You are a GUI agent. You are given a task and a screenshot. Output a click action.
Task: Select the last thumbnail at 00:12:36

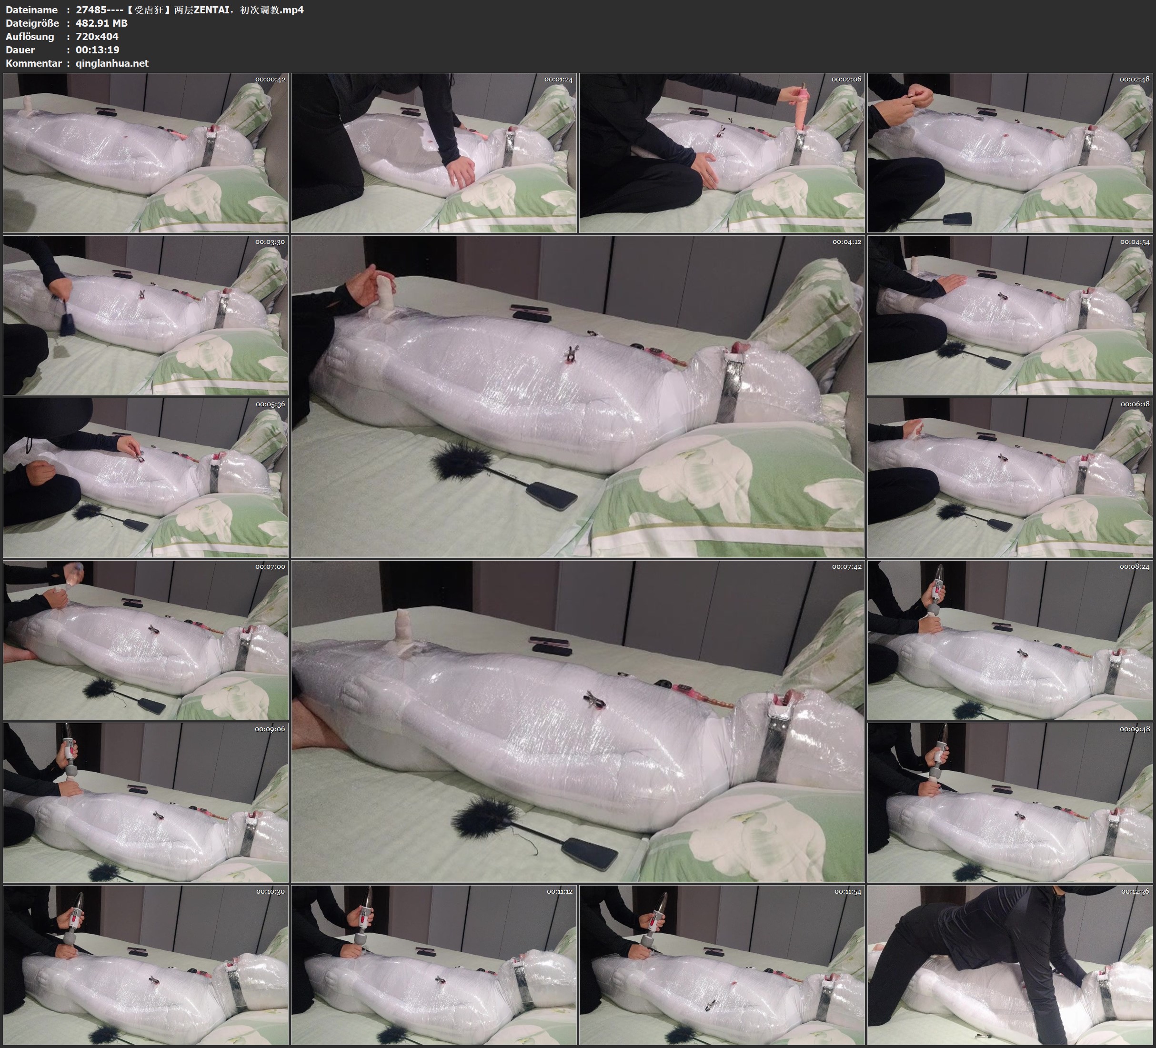coord(1010,965)
